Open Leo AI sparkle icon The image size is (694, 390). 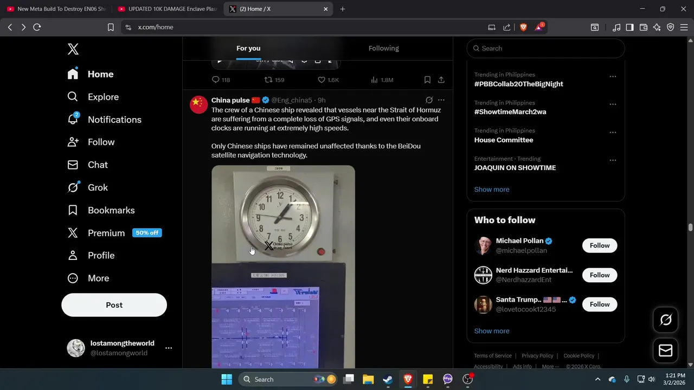pos(657,27)
